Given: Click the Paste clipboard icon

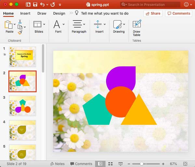Looking at the screenshot, I should click(8, 24).
